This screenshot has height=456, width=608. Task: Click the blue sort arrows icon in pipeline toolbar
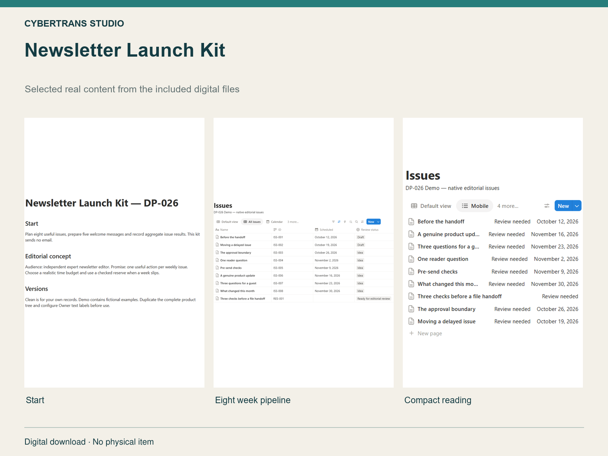pos(339,222)
